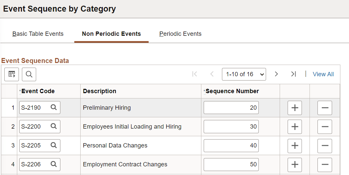
Task: Focus the sequence number field showing 50
Action: coord(231,164)
